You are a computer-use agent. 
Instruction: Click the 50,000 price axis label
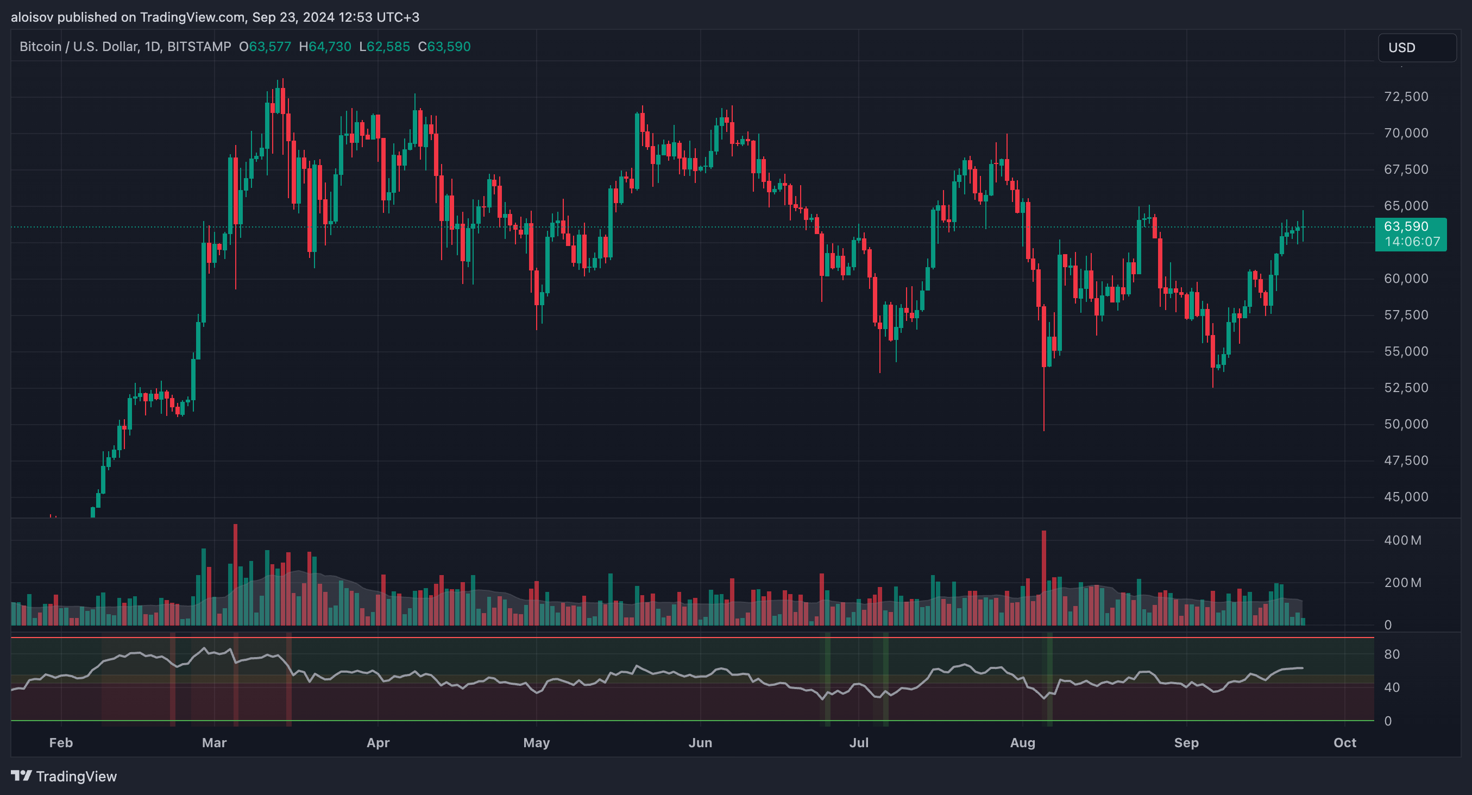pyautogui.click(x=1405, y=424)
